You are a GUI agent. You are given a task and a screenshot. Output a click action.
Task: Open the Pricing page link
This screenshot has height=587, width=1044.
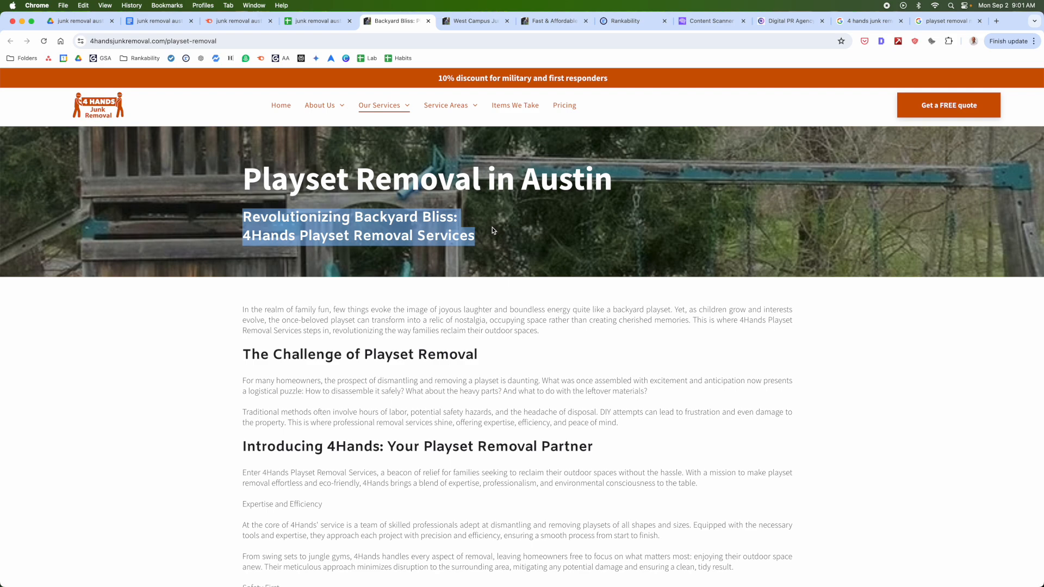tap(564, 105)
